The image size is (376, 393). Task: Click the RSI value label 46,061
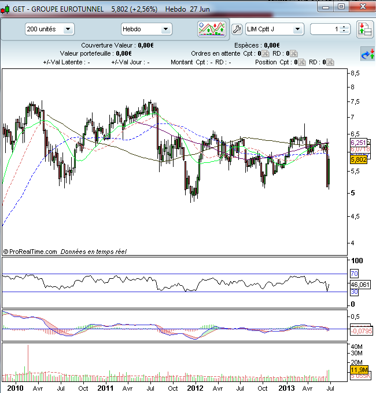point(360,285)
